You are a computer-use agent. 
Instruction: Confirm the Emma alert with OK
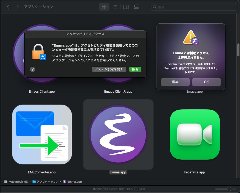click(206, 82)
